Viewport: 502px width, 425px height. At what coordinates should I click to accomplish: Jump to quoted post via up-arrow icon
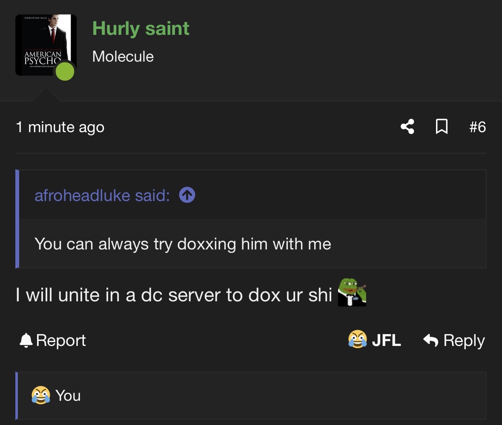(x=187, y=195)
